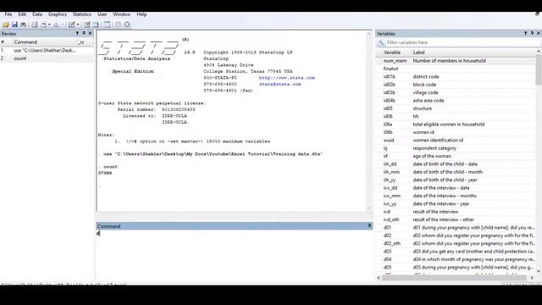The image size is (542, 305).
Task: Expand the Viewer icon's dropdown arrow
Action: [x=49, y=25]
